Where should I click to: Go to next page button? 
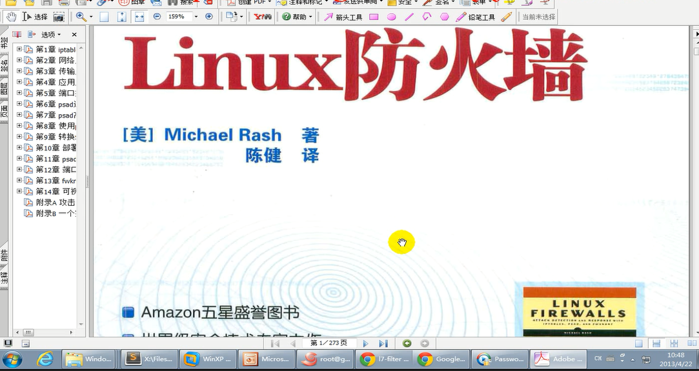tap(365, 343)
